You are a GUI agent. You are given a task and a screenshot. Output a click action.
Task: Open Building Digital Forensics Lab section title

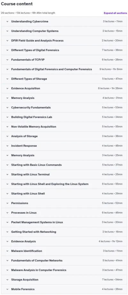(32, 117)
